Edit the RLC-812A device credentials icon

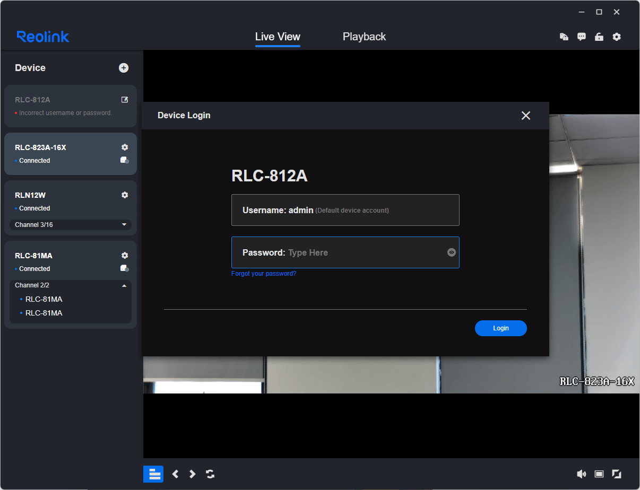[x=125, y=100]
